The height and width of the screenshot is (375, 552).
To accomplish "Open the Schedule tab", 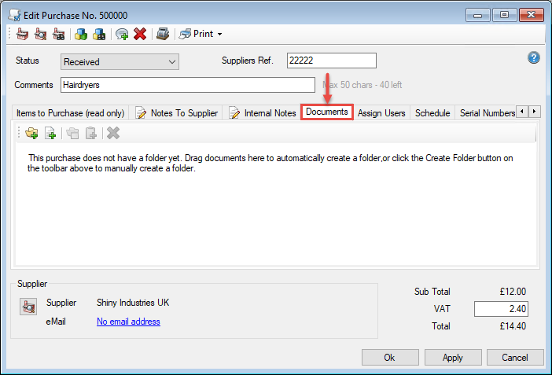I will [432, 113].
